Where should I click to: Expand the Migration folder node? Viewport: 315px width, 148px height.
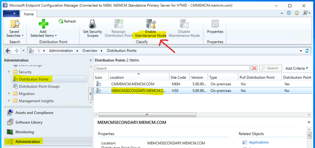pyautogui.click(x=9, y=93)
